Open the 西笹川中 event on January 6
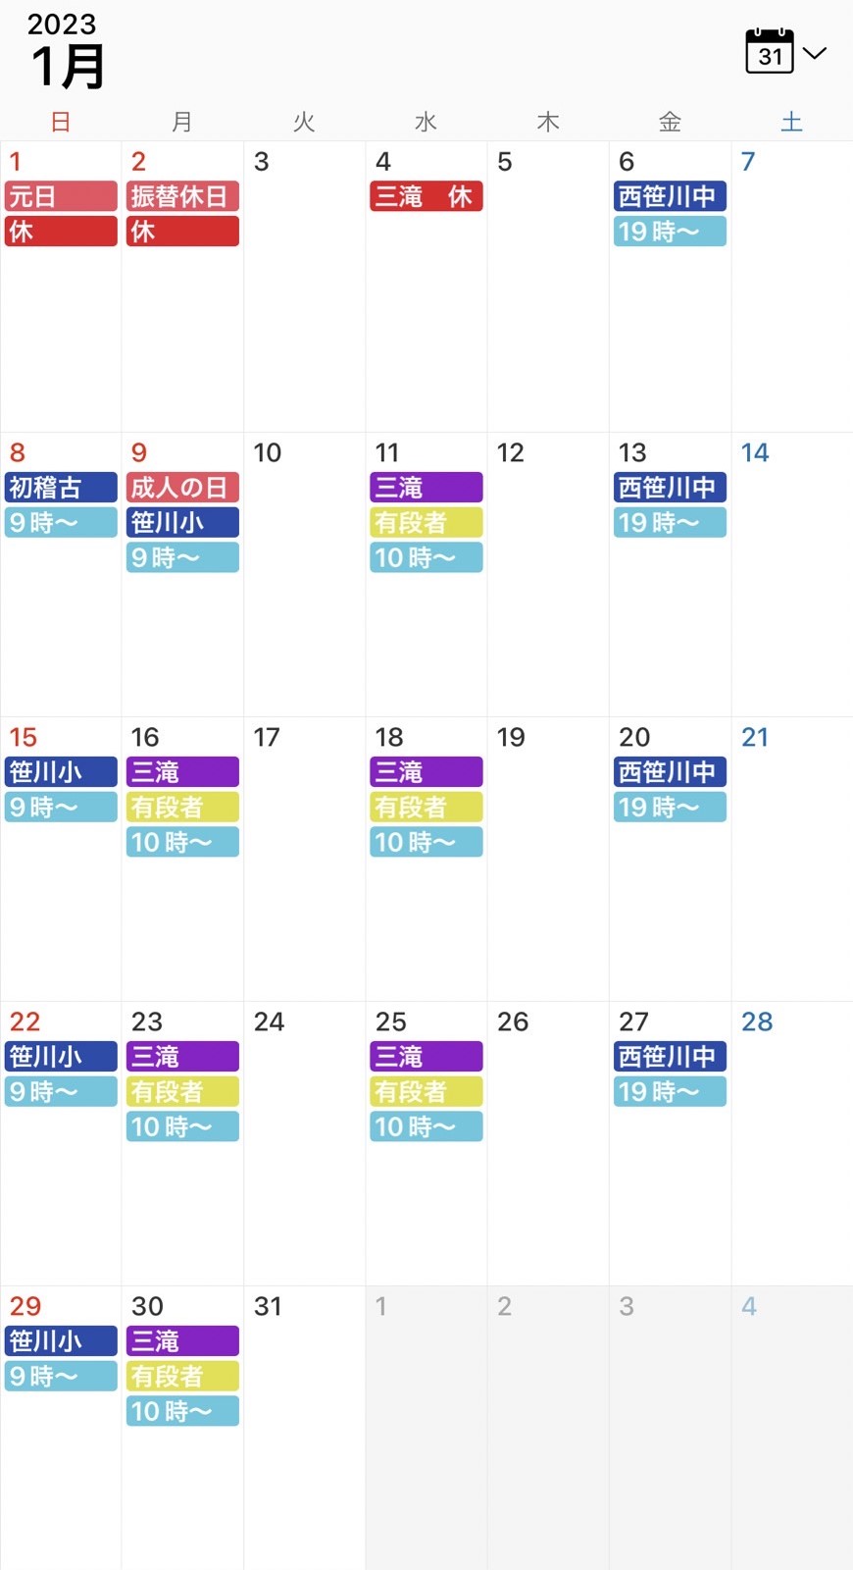 pyautogui.click(x=670, y=196)
